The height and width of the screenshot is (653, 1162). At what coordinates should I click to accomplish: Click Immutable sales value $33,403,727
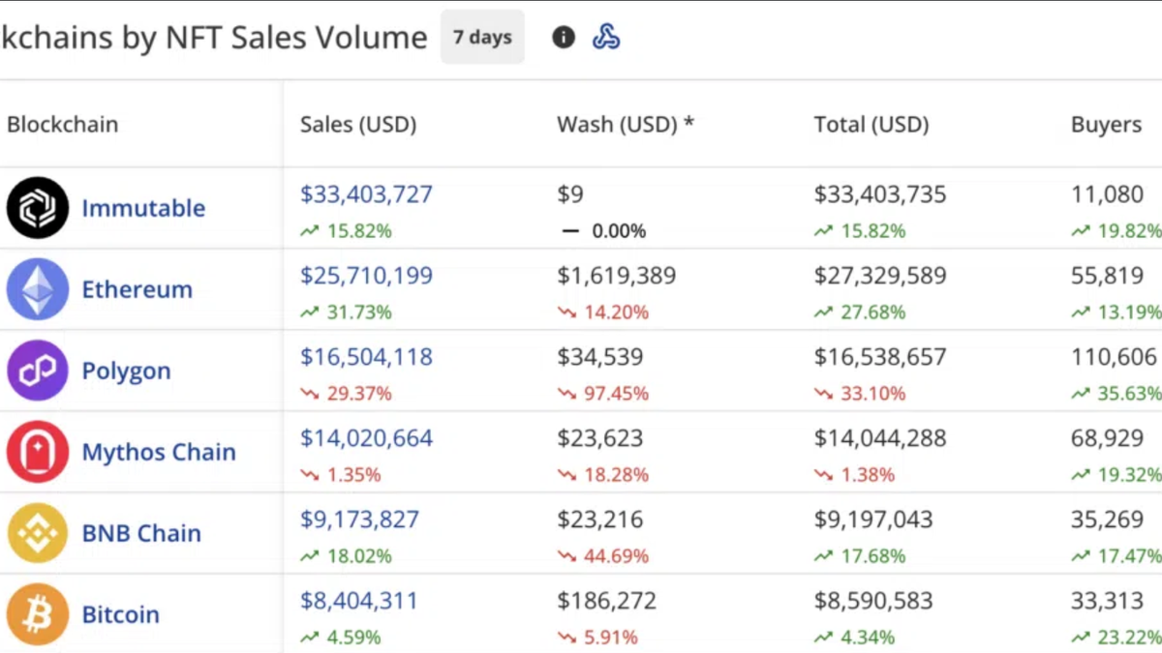point(366,194)
